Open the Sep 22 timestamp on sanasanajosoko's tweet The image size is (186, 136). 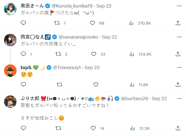tap(109, 37)
